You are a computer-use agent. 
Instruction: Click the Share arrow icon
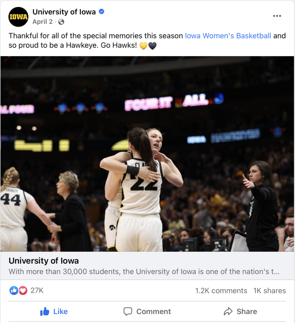point(228,311)
